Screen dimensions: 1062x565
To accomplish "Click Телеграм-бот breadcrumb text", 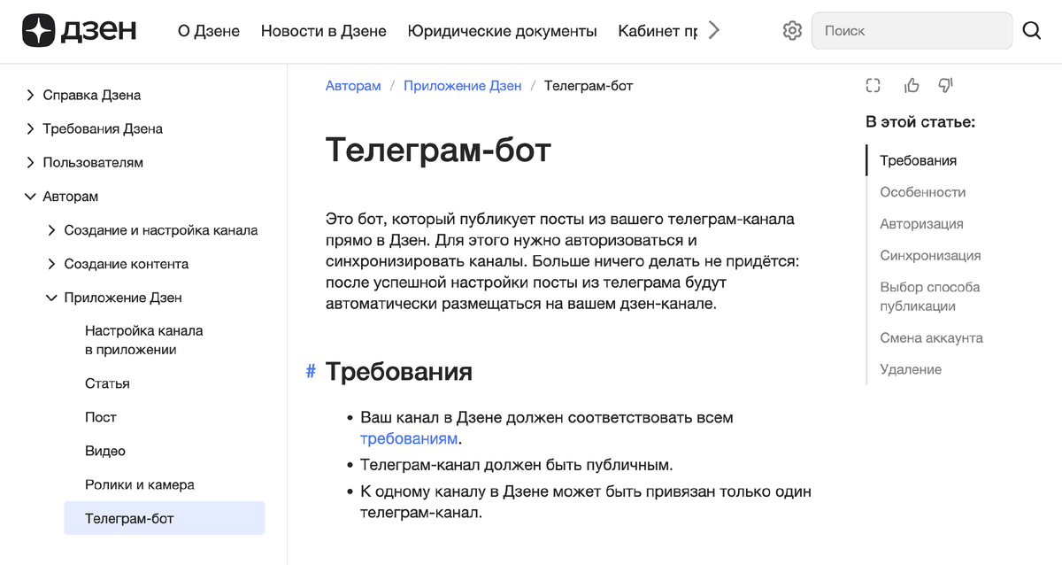I will coord(589,86).
